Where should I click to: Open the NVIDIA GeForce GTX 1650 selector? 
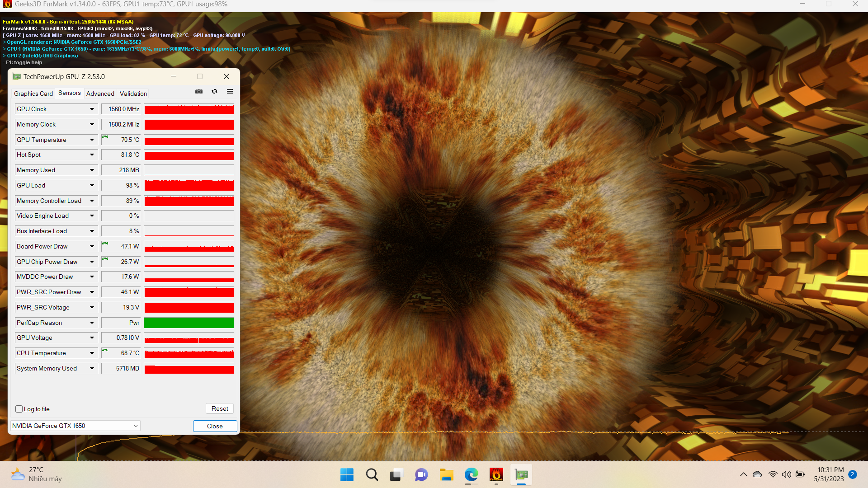(x=75, y=426)
